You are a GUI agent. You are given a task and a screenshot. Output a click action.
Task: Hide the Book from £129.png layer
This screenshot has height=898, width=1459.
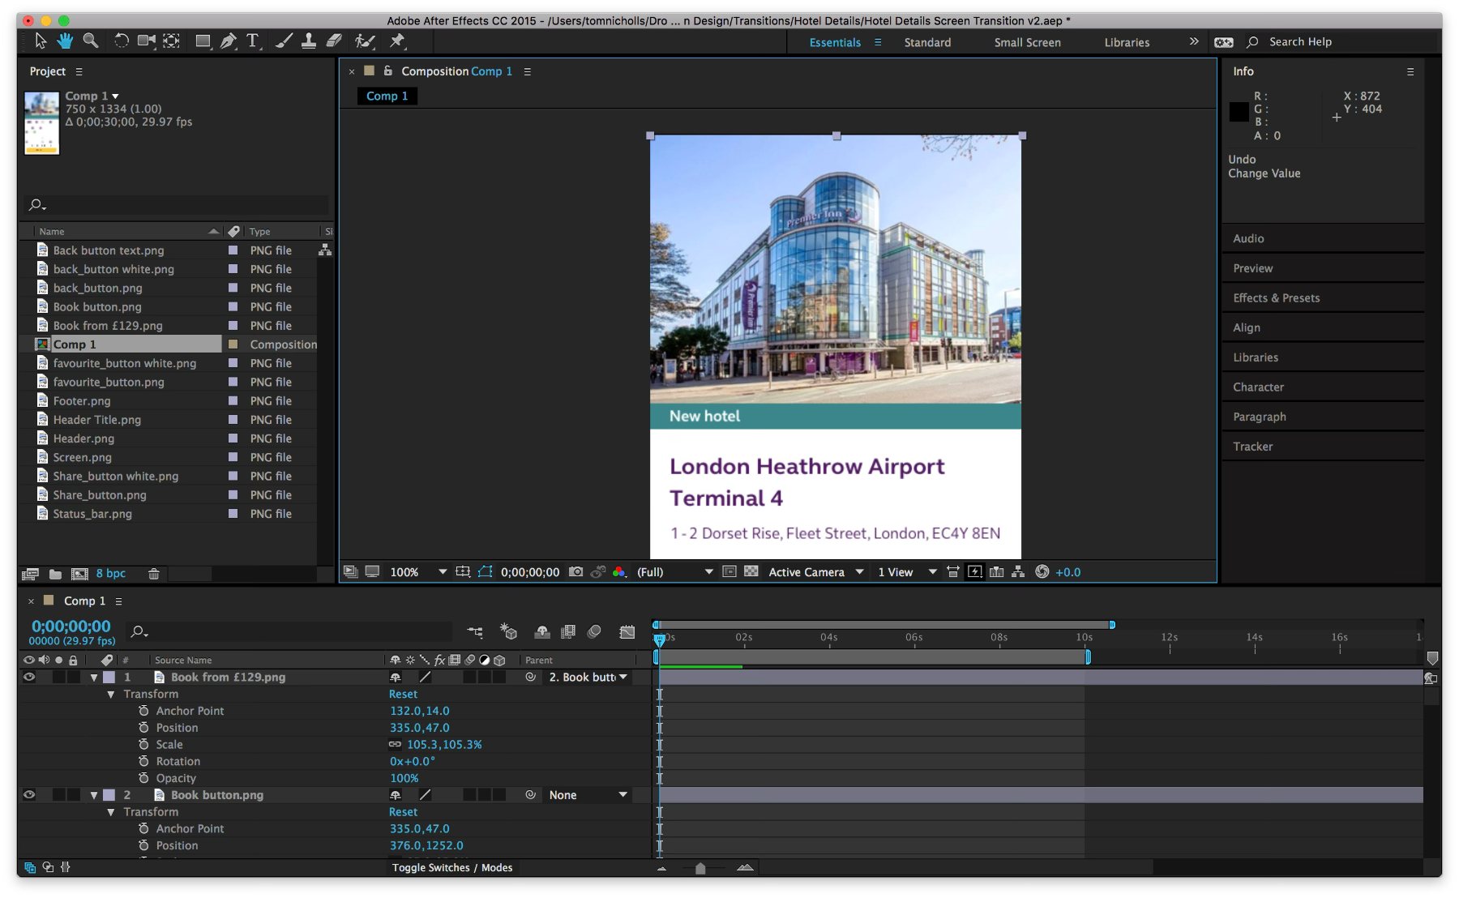pyautogui.click(x=29, y=677)
